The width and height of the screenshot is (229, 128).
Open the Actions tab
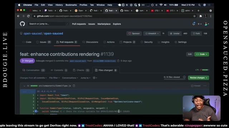point(109,42)
